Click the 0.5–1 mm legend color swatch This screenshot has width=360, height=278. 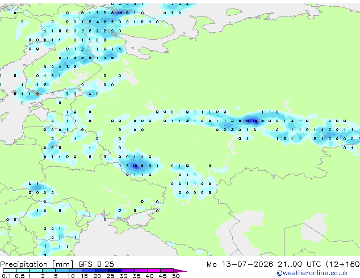click(x=23, y=271)
